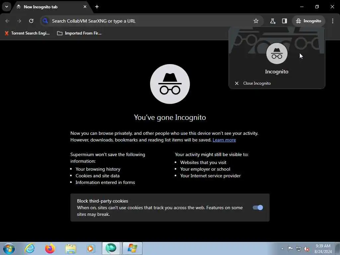Open Action Center flag icon
Image resolution: width=340 pixels, height=255 pixels.
click(x=290, y=249)
